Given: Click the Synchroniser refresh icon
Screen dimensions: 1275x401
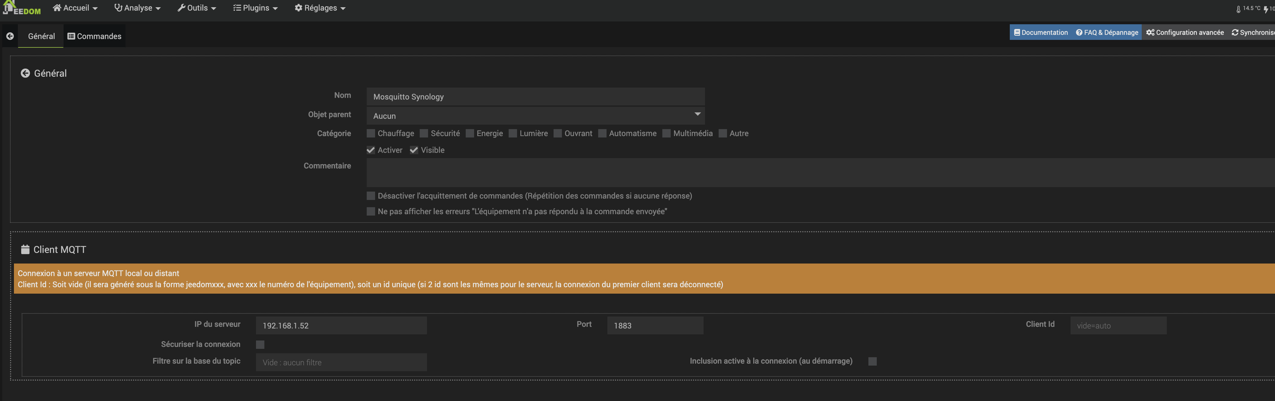Looking at the screenshot, I should coord(1235,33).
